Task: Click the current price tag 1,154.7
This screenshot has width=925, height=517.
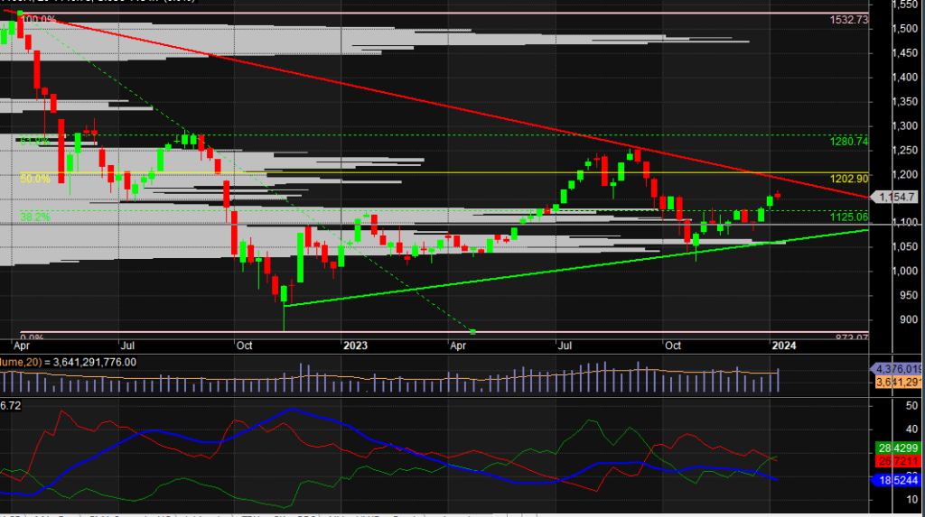Action: [x=897, y=197]
